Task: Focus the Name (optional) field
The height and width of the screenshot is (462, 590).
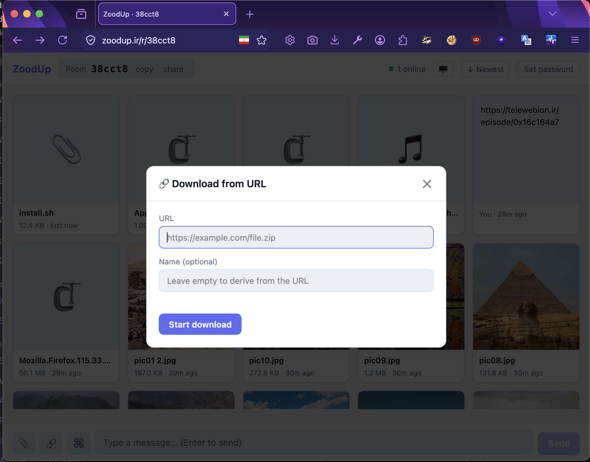Action: point(296,281)
